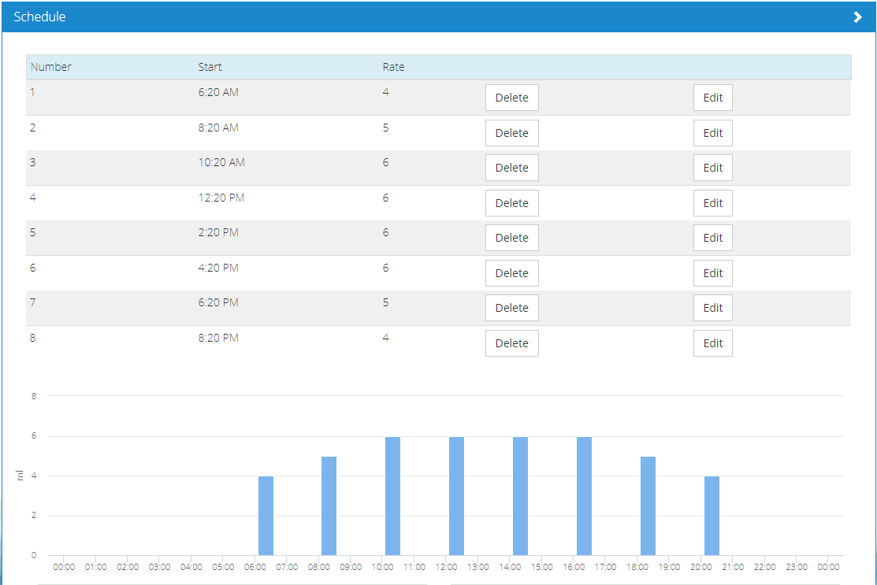This screenshot has height=585, width=877.
Task: Click the Start column header
Action: point(210,67)
